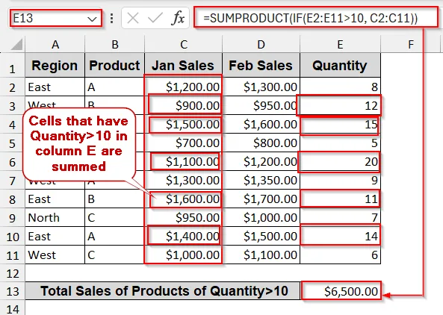Click the Feb Sales header cell
Viewport: 443px width, 315px height.
point(261,65)
